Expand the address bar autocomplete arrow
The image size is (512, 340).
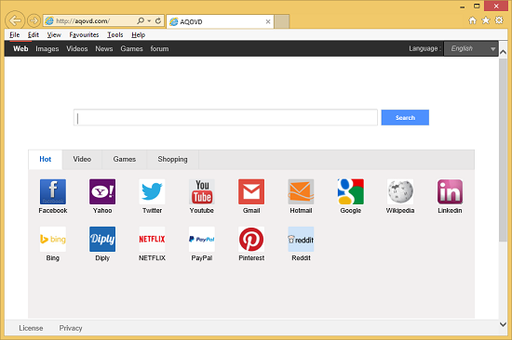149,20
